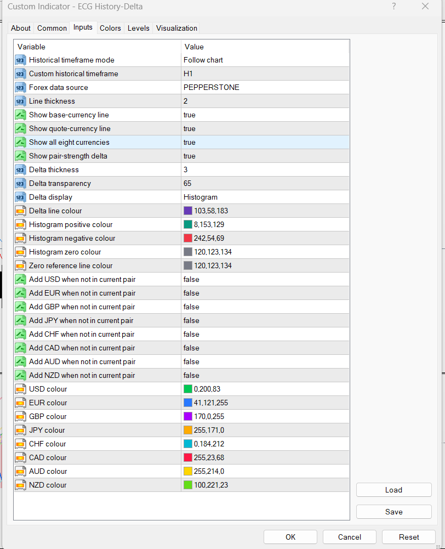Click the icon beside Custom historical timeframe

click(20, 74)
